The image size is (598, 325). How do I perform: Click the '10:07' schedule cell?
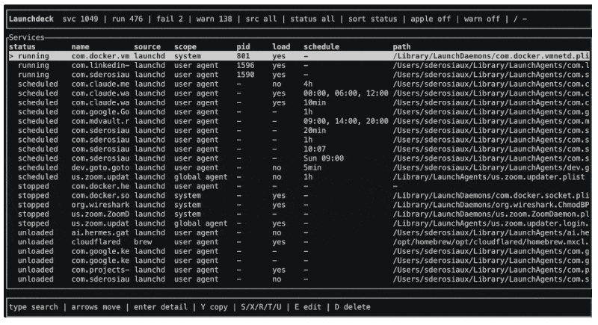tap(315, 149)
